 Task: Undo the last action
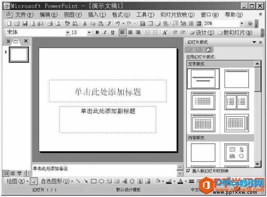click(118, 23)
